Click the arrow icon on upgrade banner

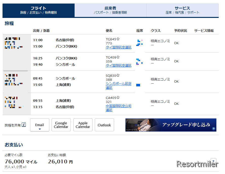coord(214,129)
